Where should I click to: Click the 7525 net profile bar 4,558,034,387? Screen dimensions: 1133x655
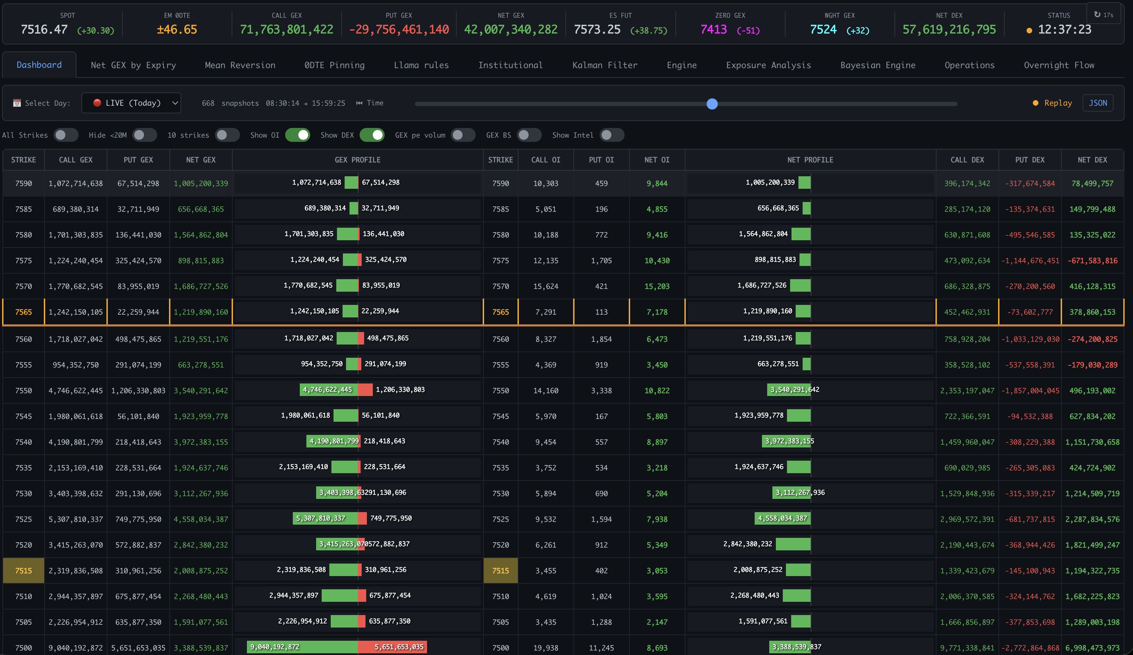coord(782,518)
